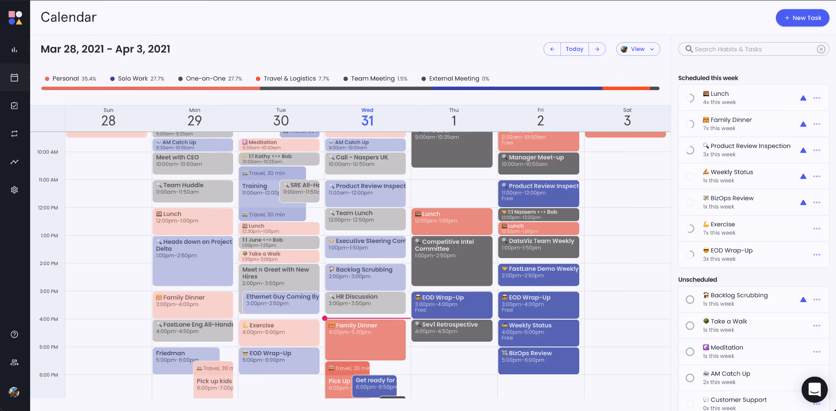The image size is (836, 411).
Task: Open Heads down on Project Delta block
Action: click(x=193, y=261)
